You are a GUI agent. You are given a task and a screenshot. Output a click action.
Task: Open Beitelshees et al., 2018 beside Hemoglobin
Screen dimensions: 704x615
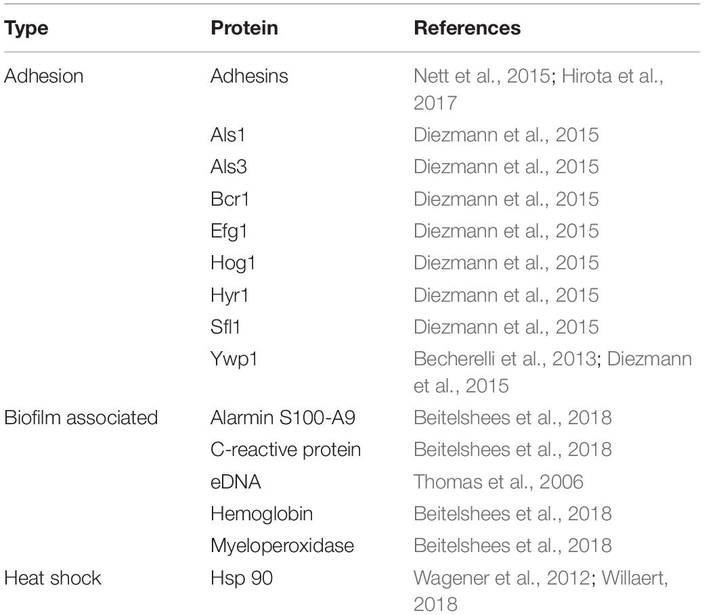tap(512, 514)
